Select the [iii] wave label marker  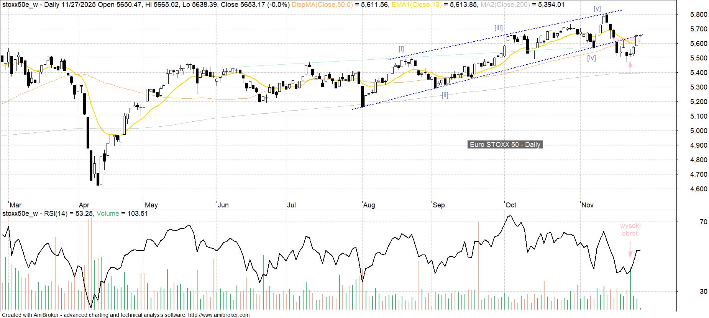[498, 28]
